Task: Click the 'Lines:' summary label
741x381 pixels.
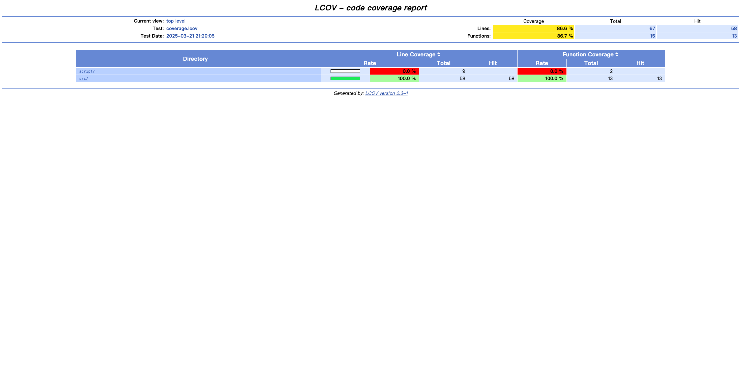Action: [484, 28]
